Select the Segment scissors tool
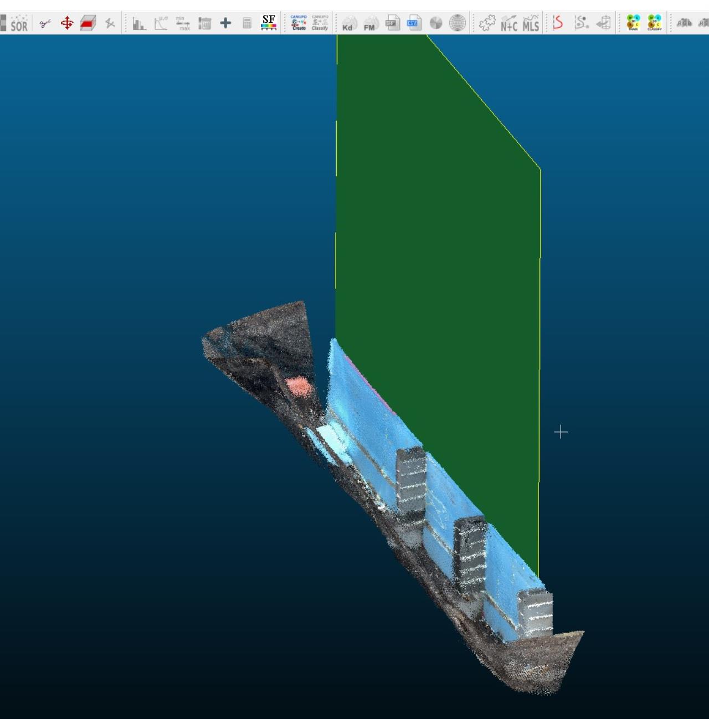Image resolution: width=709 pixels, height=719 pixels. click(45, 23)
